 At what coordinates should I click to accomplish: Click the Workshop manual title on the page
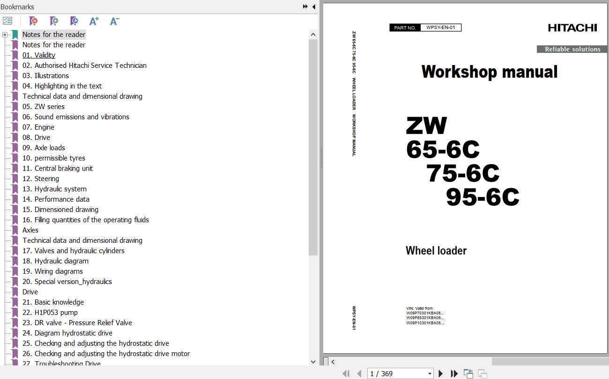pos(490,72)
